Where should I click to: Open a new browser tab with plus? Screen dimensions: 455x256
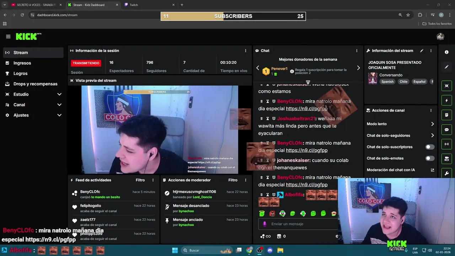point(182,5)
